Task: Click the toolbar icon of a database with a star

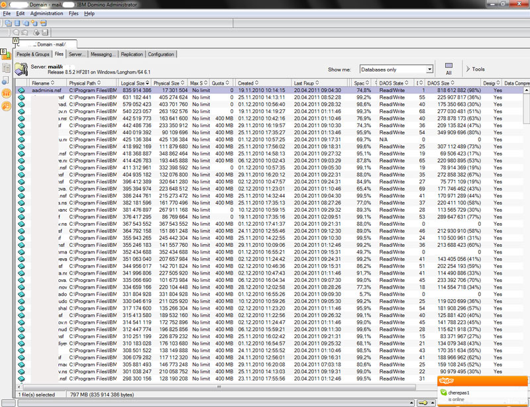Action: tap(34, 23)
